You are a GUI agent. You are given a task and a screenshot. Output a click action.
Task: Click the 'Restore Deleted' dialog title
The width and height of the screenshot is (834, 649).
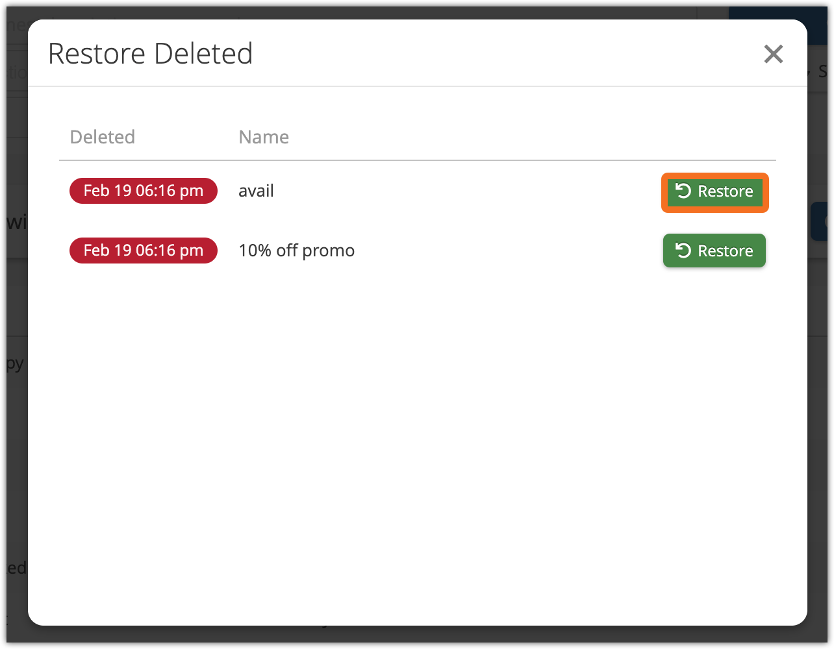(x=150, y=54)
